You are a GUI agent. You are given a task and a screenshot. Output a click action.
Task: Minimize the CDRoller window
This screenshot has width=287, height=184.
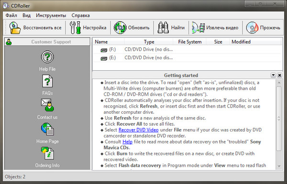coord(250,4)
